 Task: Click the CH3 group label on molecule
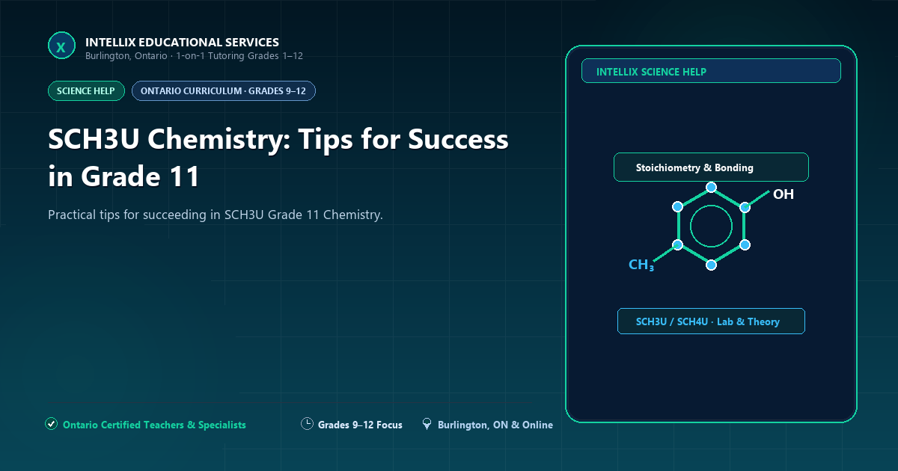[x=641, y=265]
